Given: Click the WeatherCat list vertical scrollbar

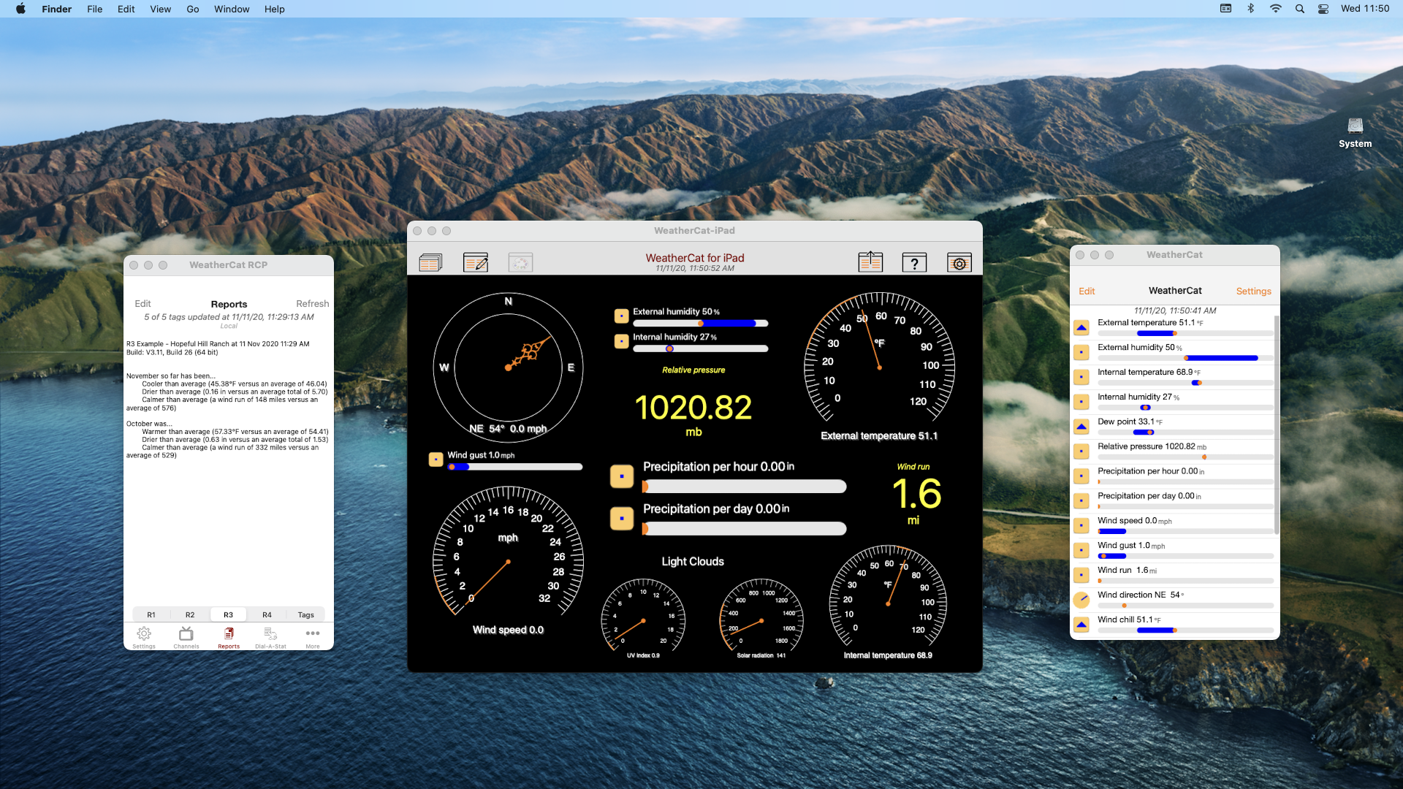Looking at the screenshot, I should pos(1276,424).
